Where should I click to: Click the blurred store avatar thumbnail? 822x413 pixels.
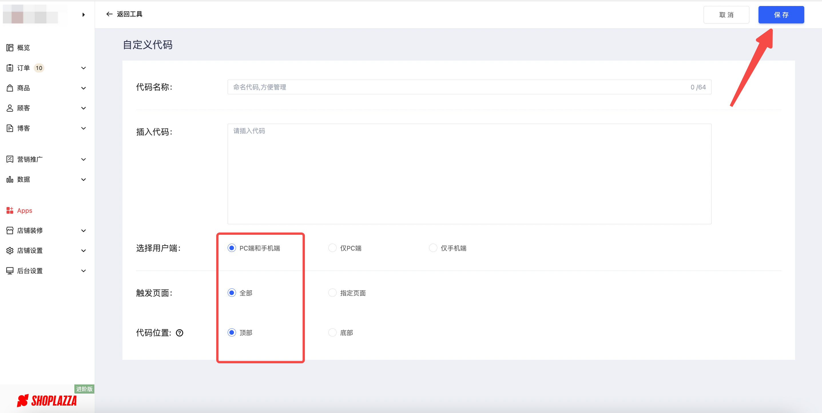tap(31, 14)
